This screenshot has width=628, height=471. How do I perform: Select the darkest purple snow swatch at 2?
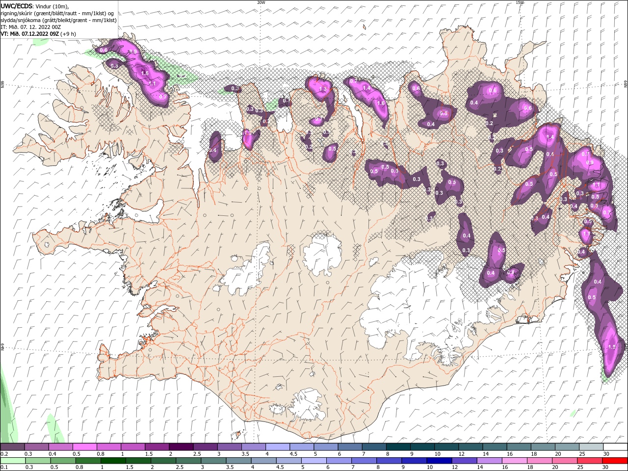[181, 446]
